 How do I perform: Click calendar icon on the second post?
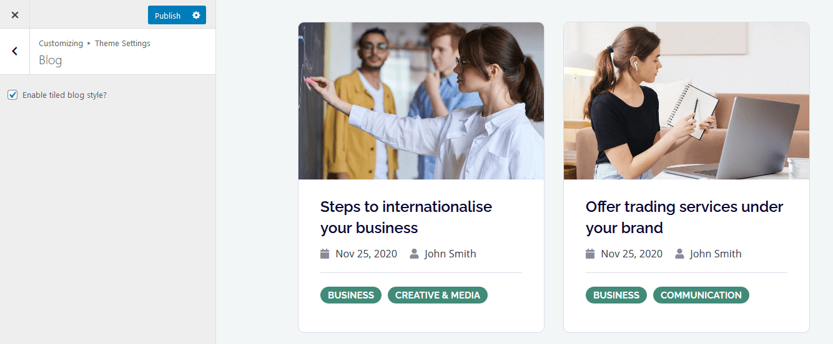click(x=590, y=254)
